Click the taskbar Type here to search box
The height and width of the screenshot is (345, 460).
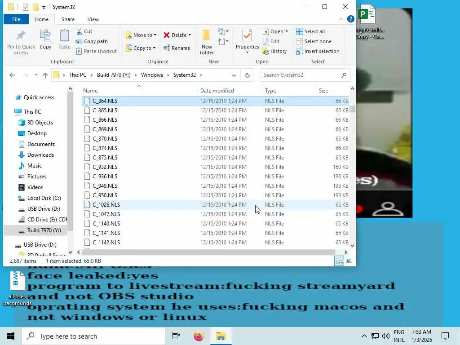[x=93, y=336]
